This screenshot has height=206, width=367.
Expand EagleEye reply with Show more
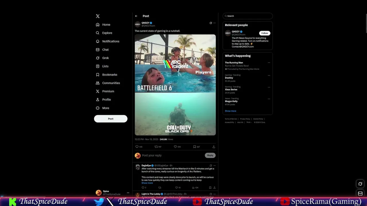pyautogui.click(x=147, y=183)
